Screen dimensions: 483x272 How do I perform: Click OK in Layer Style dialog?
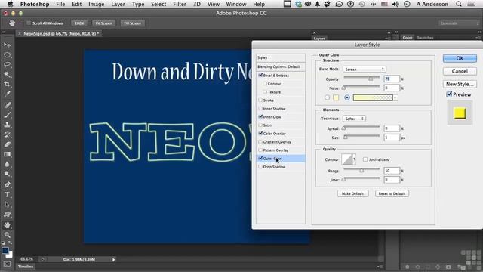(460, 58)
